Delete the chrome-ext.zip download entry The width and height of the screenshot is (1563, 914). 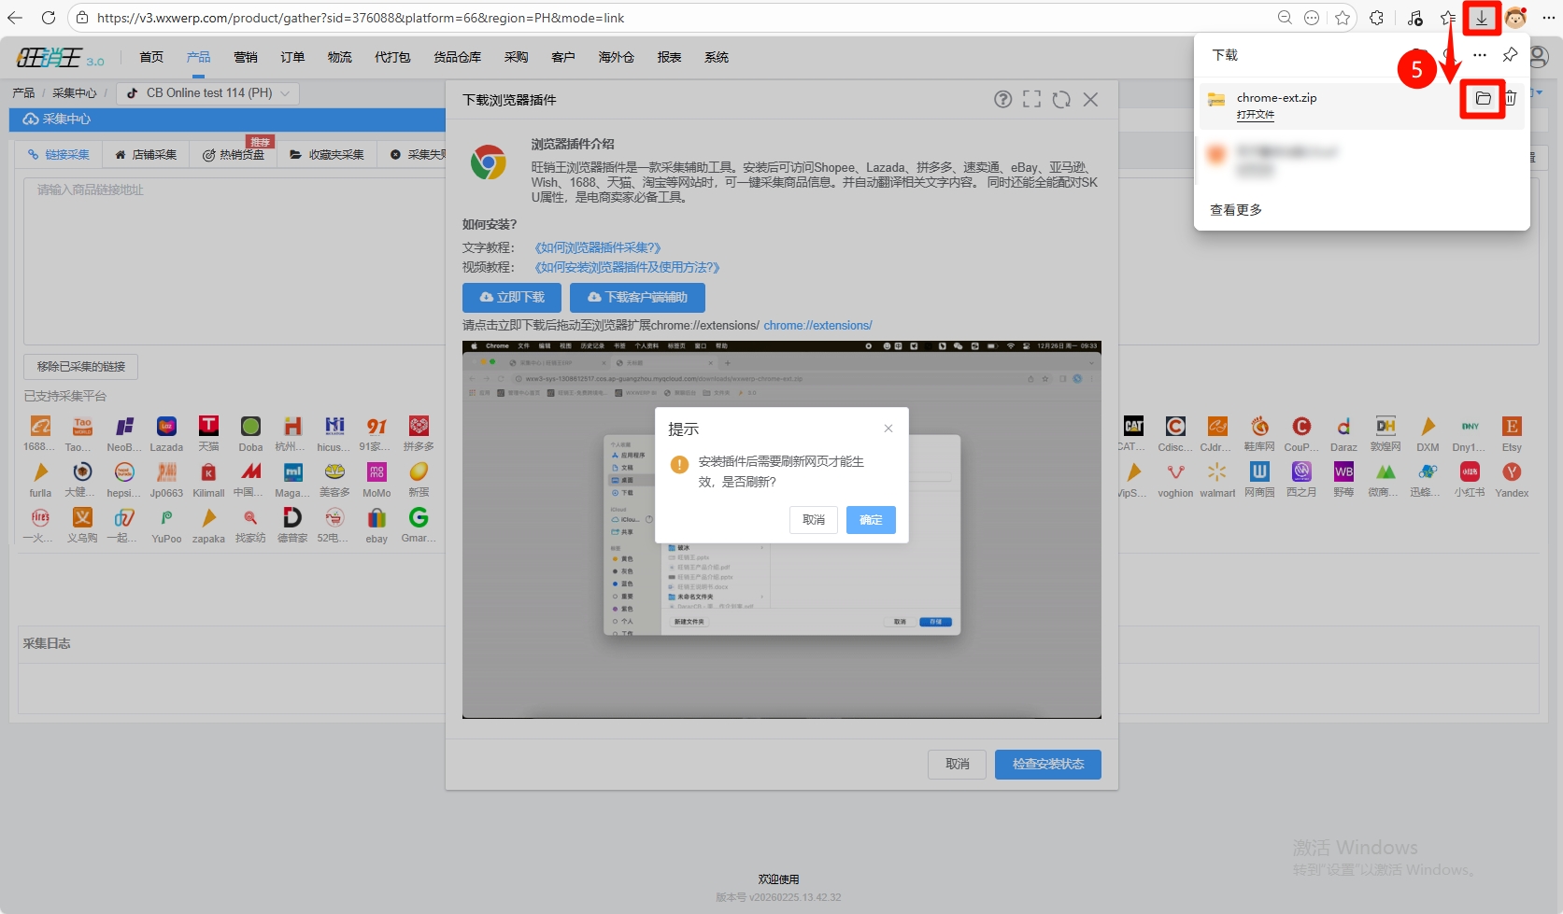click(x=1511, y=98)
